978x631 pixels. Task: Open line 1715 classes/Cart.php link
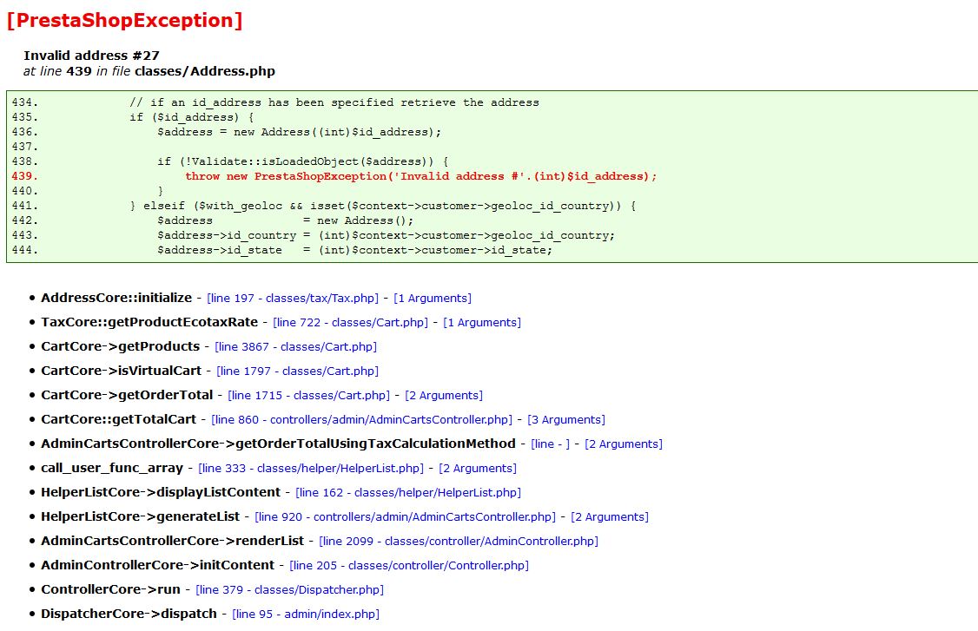coord(308,395)
